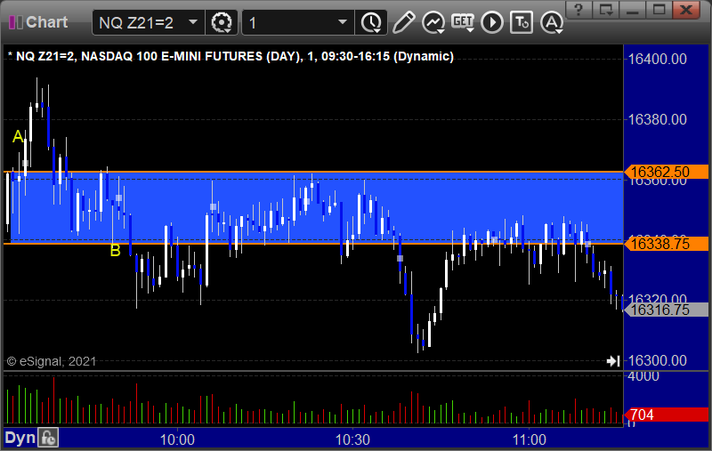Click the gray 16316.75 last price label
The image size is (712, 451).
tap(666, 310)
